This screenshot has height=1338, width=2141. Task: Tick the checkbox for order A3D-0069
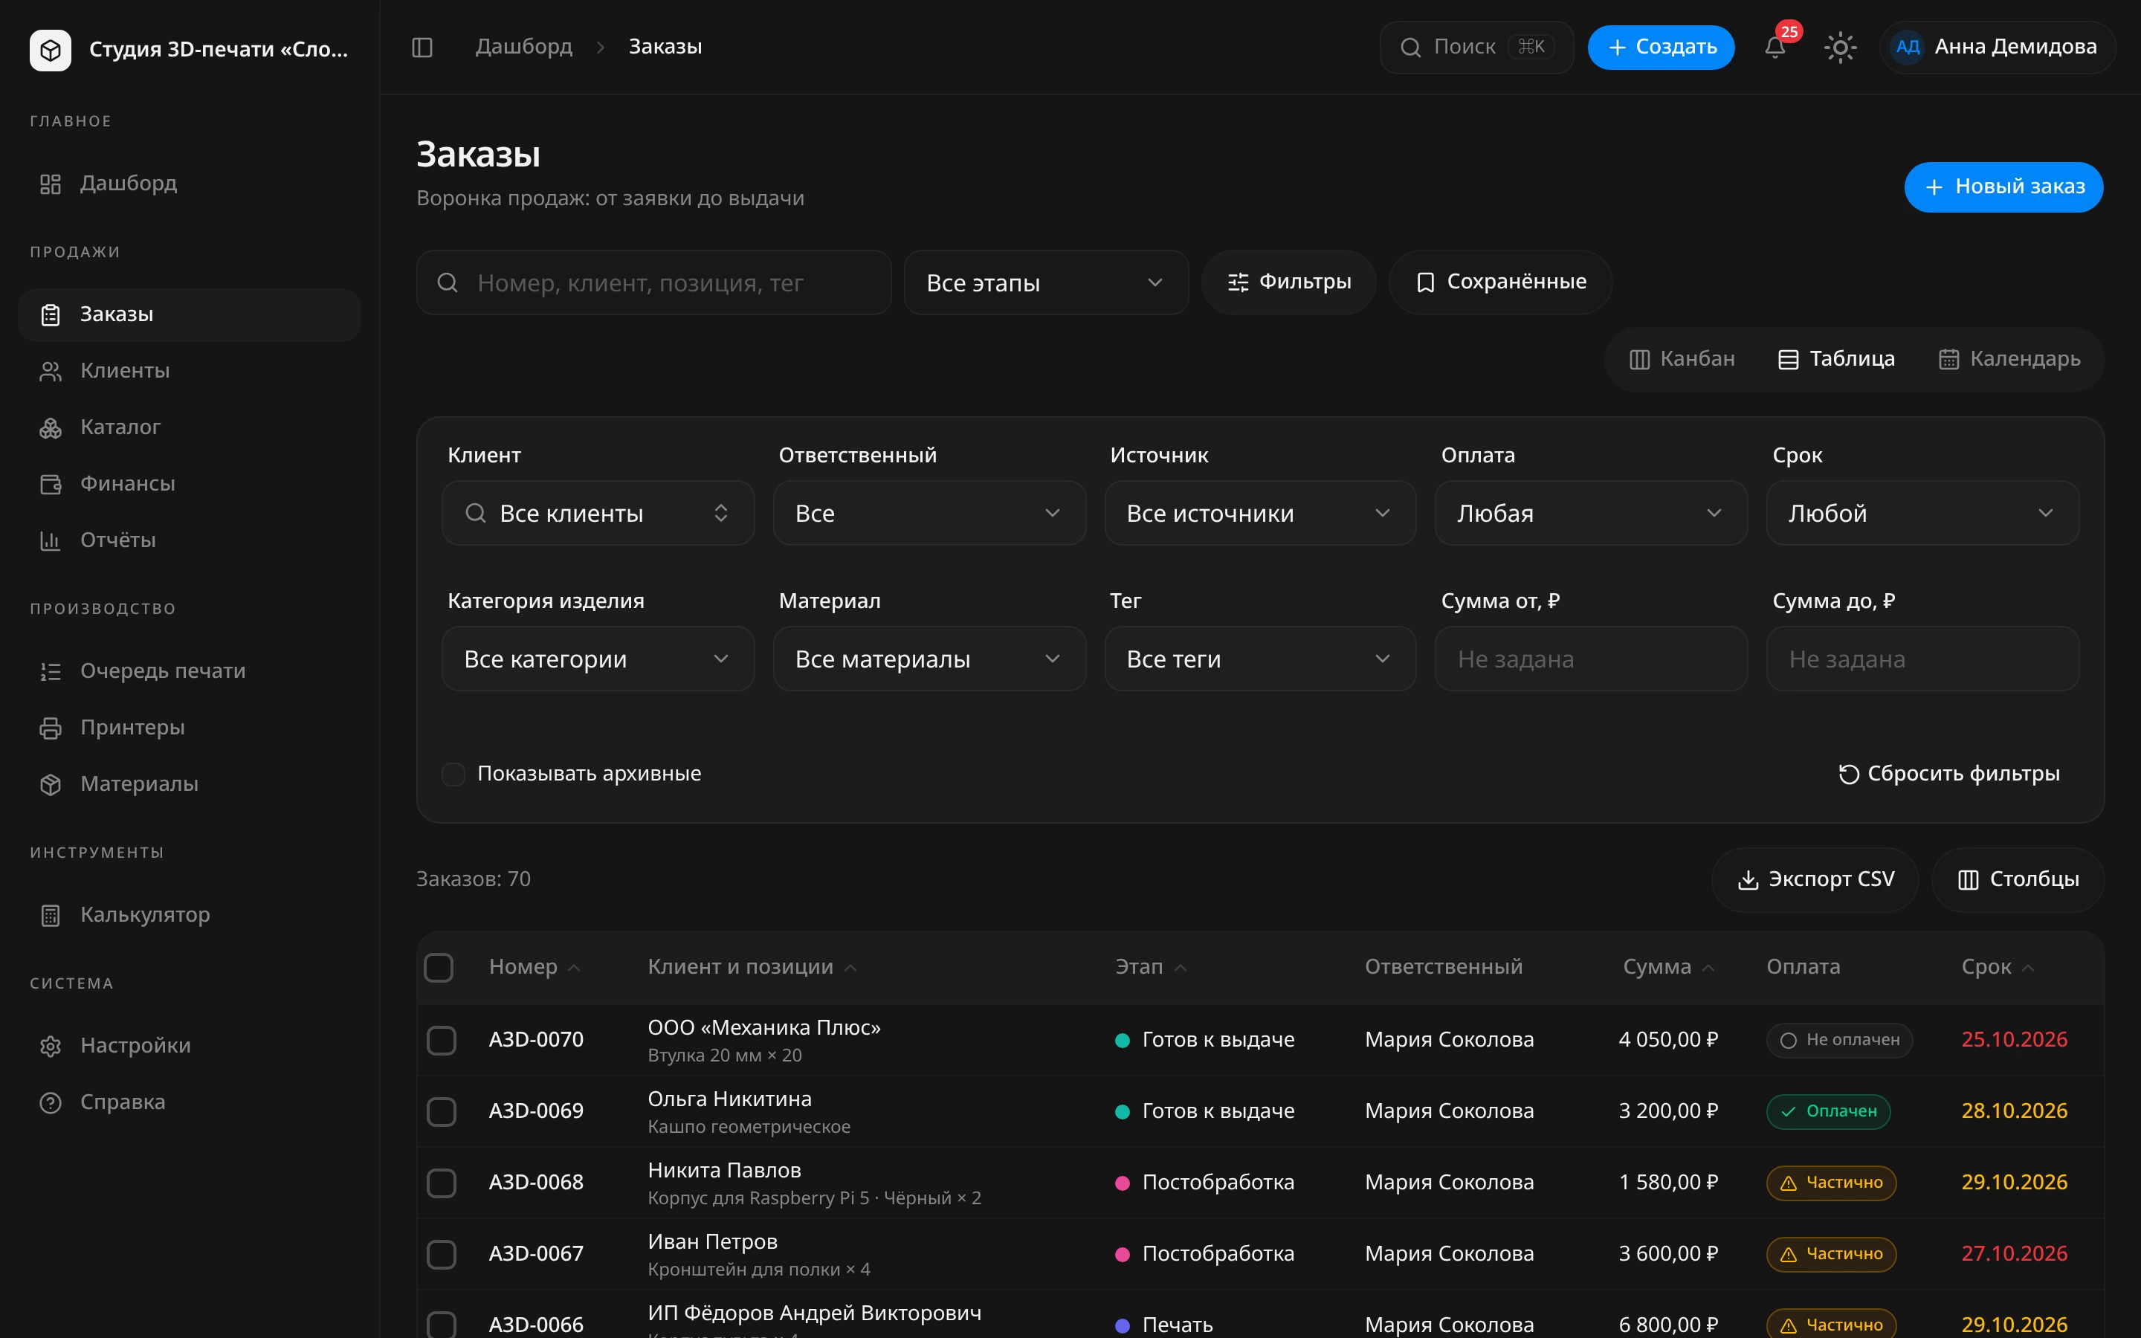click(442, 1111)
